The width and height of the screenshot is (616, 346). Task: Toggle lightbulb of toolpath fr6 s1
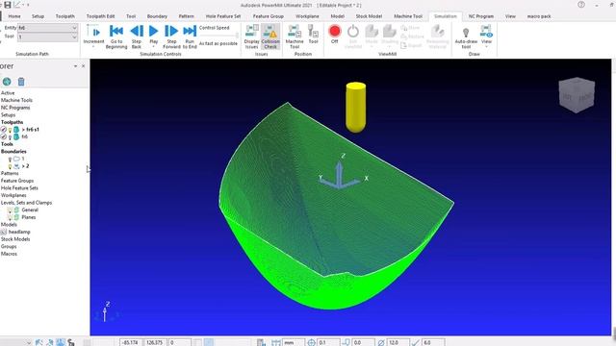point(10,130)
